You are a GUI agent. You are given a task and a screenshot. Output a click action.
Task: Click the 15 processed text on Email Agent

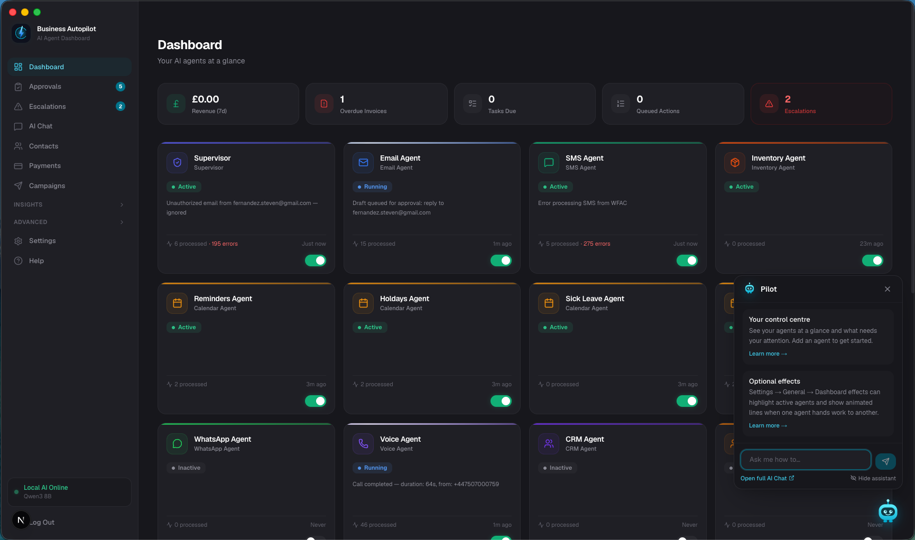pos(378,244)
